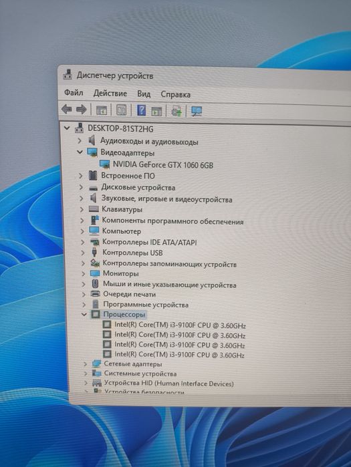Click the Device Manager title bar icon

pos(68,75)
